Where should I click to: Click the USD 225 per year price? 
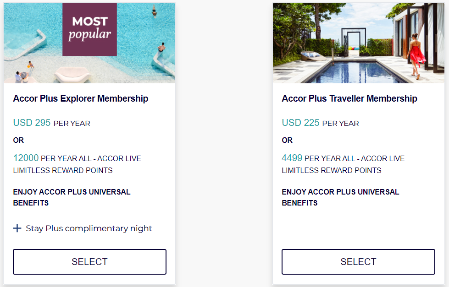(320, 123)
